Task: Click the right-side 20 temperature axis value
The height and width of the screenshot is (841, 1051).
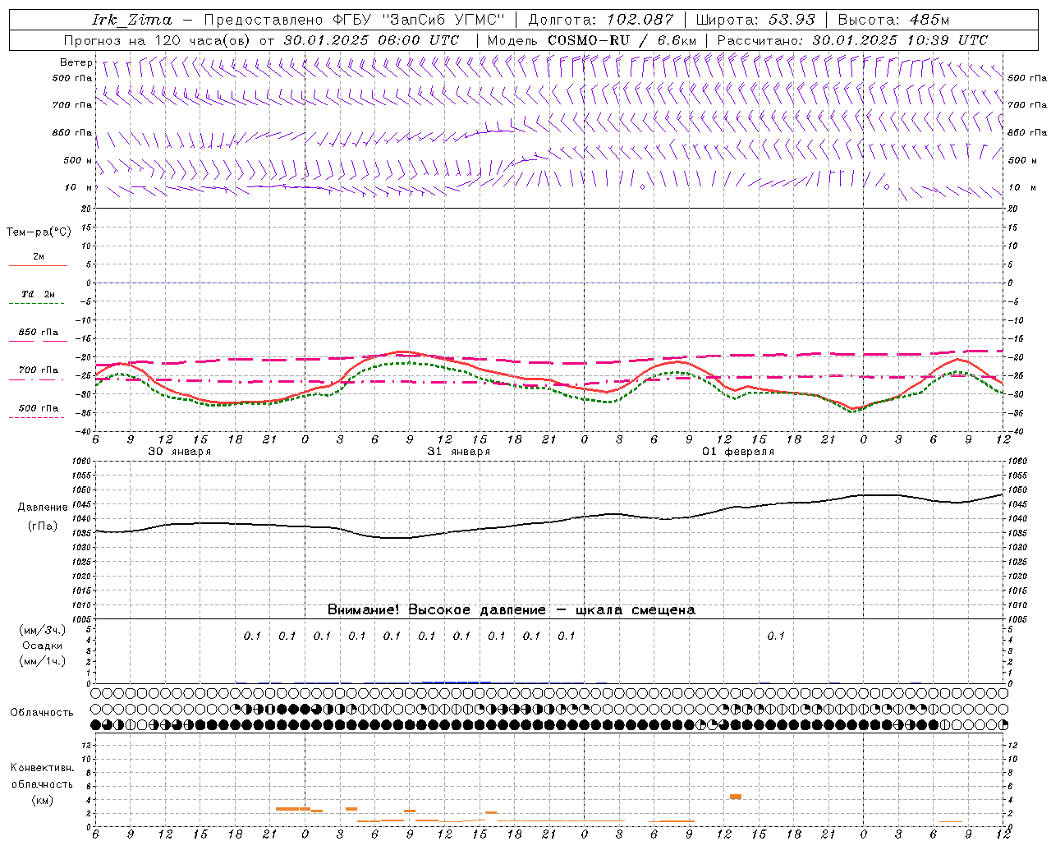Action: (x=1013, y=209)
